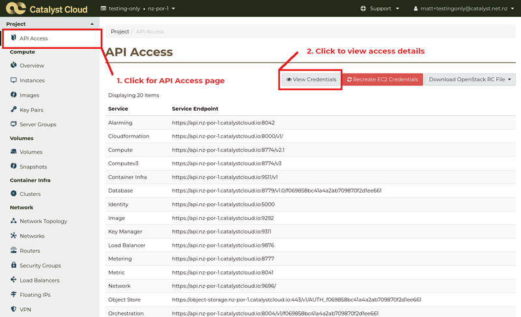
Task: Click the VPN shield icon
Action: coord(13,309)
